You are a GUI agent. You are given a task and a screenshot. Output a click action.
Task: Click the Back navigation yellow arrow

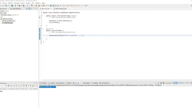[77, 6]
